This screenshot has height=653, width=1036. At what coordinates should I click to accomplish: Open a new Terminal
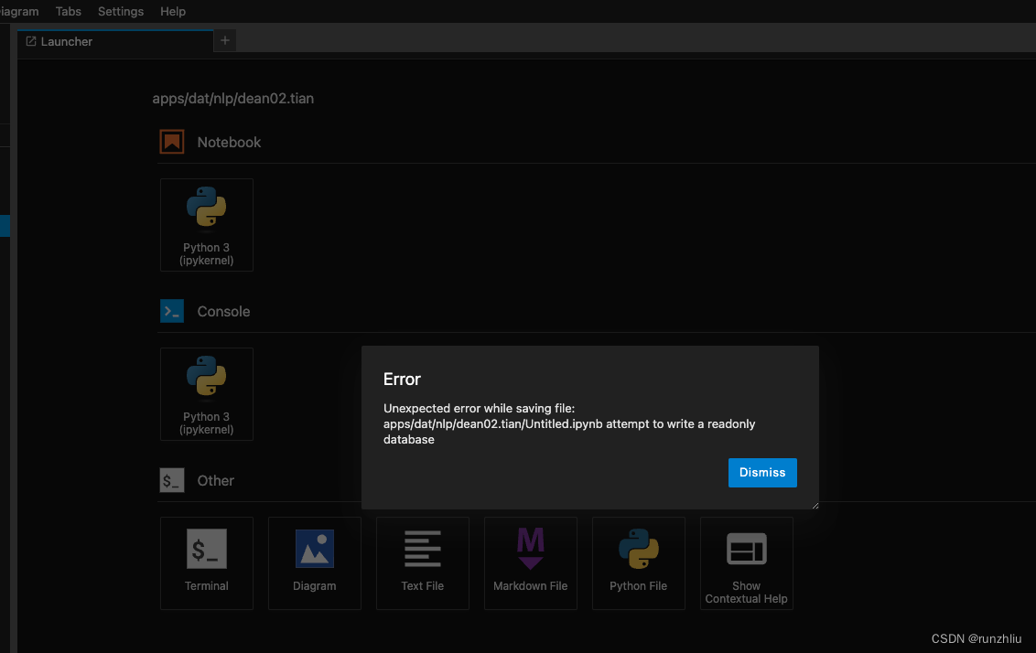click(206, 563)
